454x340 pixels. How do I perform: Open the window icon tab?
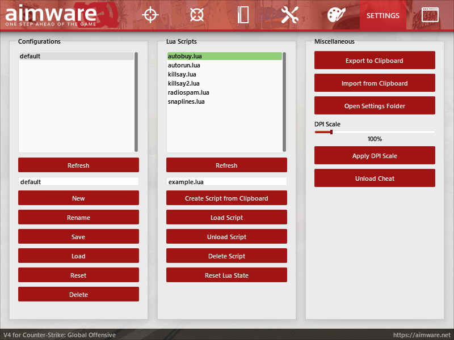point(430,15)
